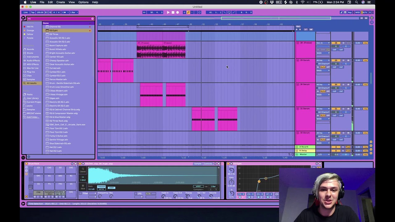Click the 4 / 4 time signature field

coord(56,12)
